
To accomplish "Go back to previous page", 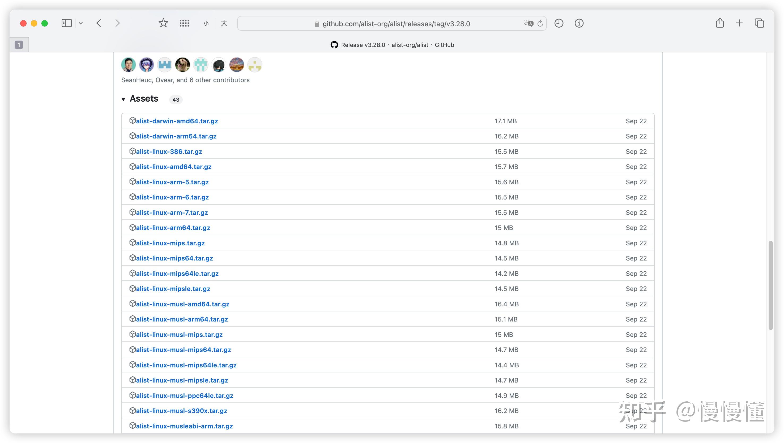I will pyautogui.click(x=99, y=23).
